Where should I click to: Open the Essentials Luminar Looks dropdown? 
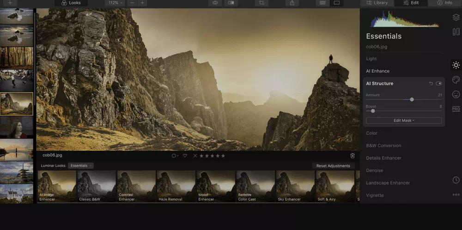(x=81, y=166)
